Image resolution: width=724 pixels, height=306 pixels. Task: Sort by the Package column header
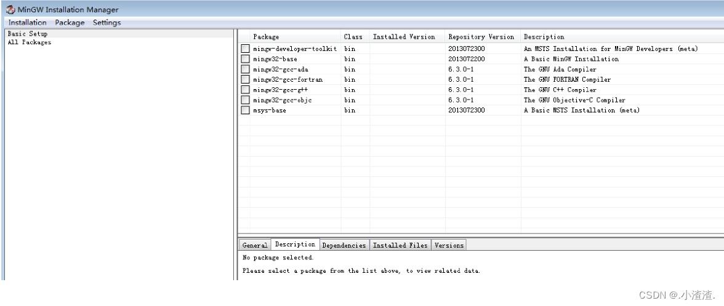tap(296, 37)
